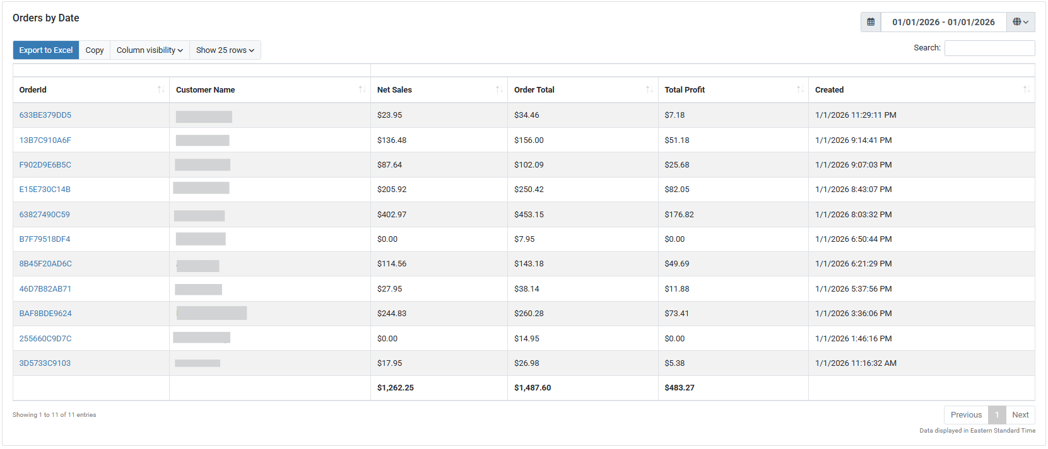
Task: Sort by Total Profit column arrows
Action: tap(799, 90)
